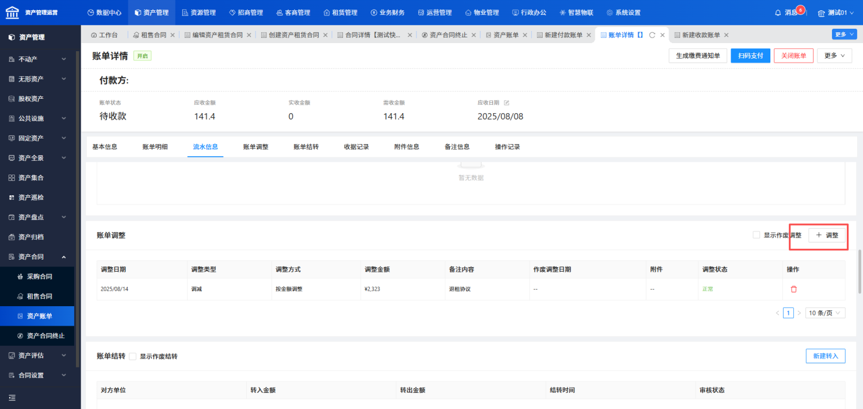This screenshot has height=409, width=863.
Task: Switch to the 工作台 page tab
Action: (x=104, y=35)
